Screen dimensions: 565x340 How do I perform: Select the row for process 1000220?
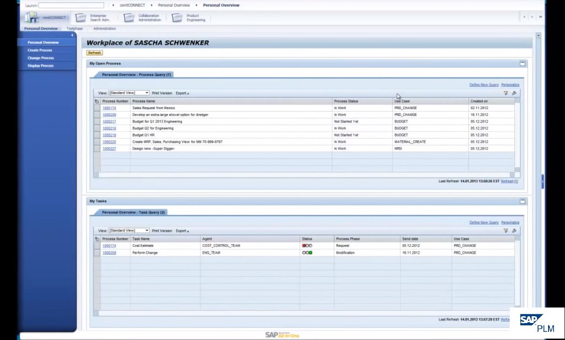97,141
